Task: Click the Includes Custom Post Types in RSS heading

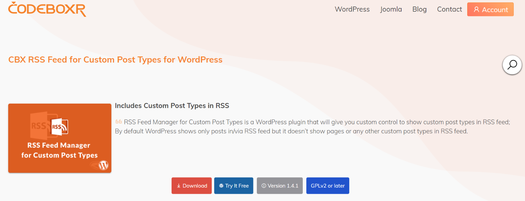Action: click(x=172, y=106)
